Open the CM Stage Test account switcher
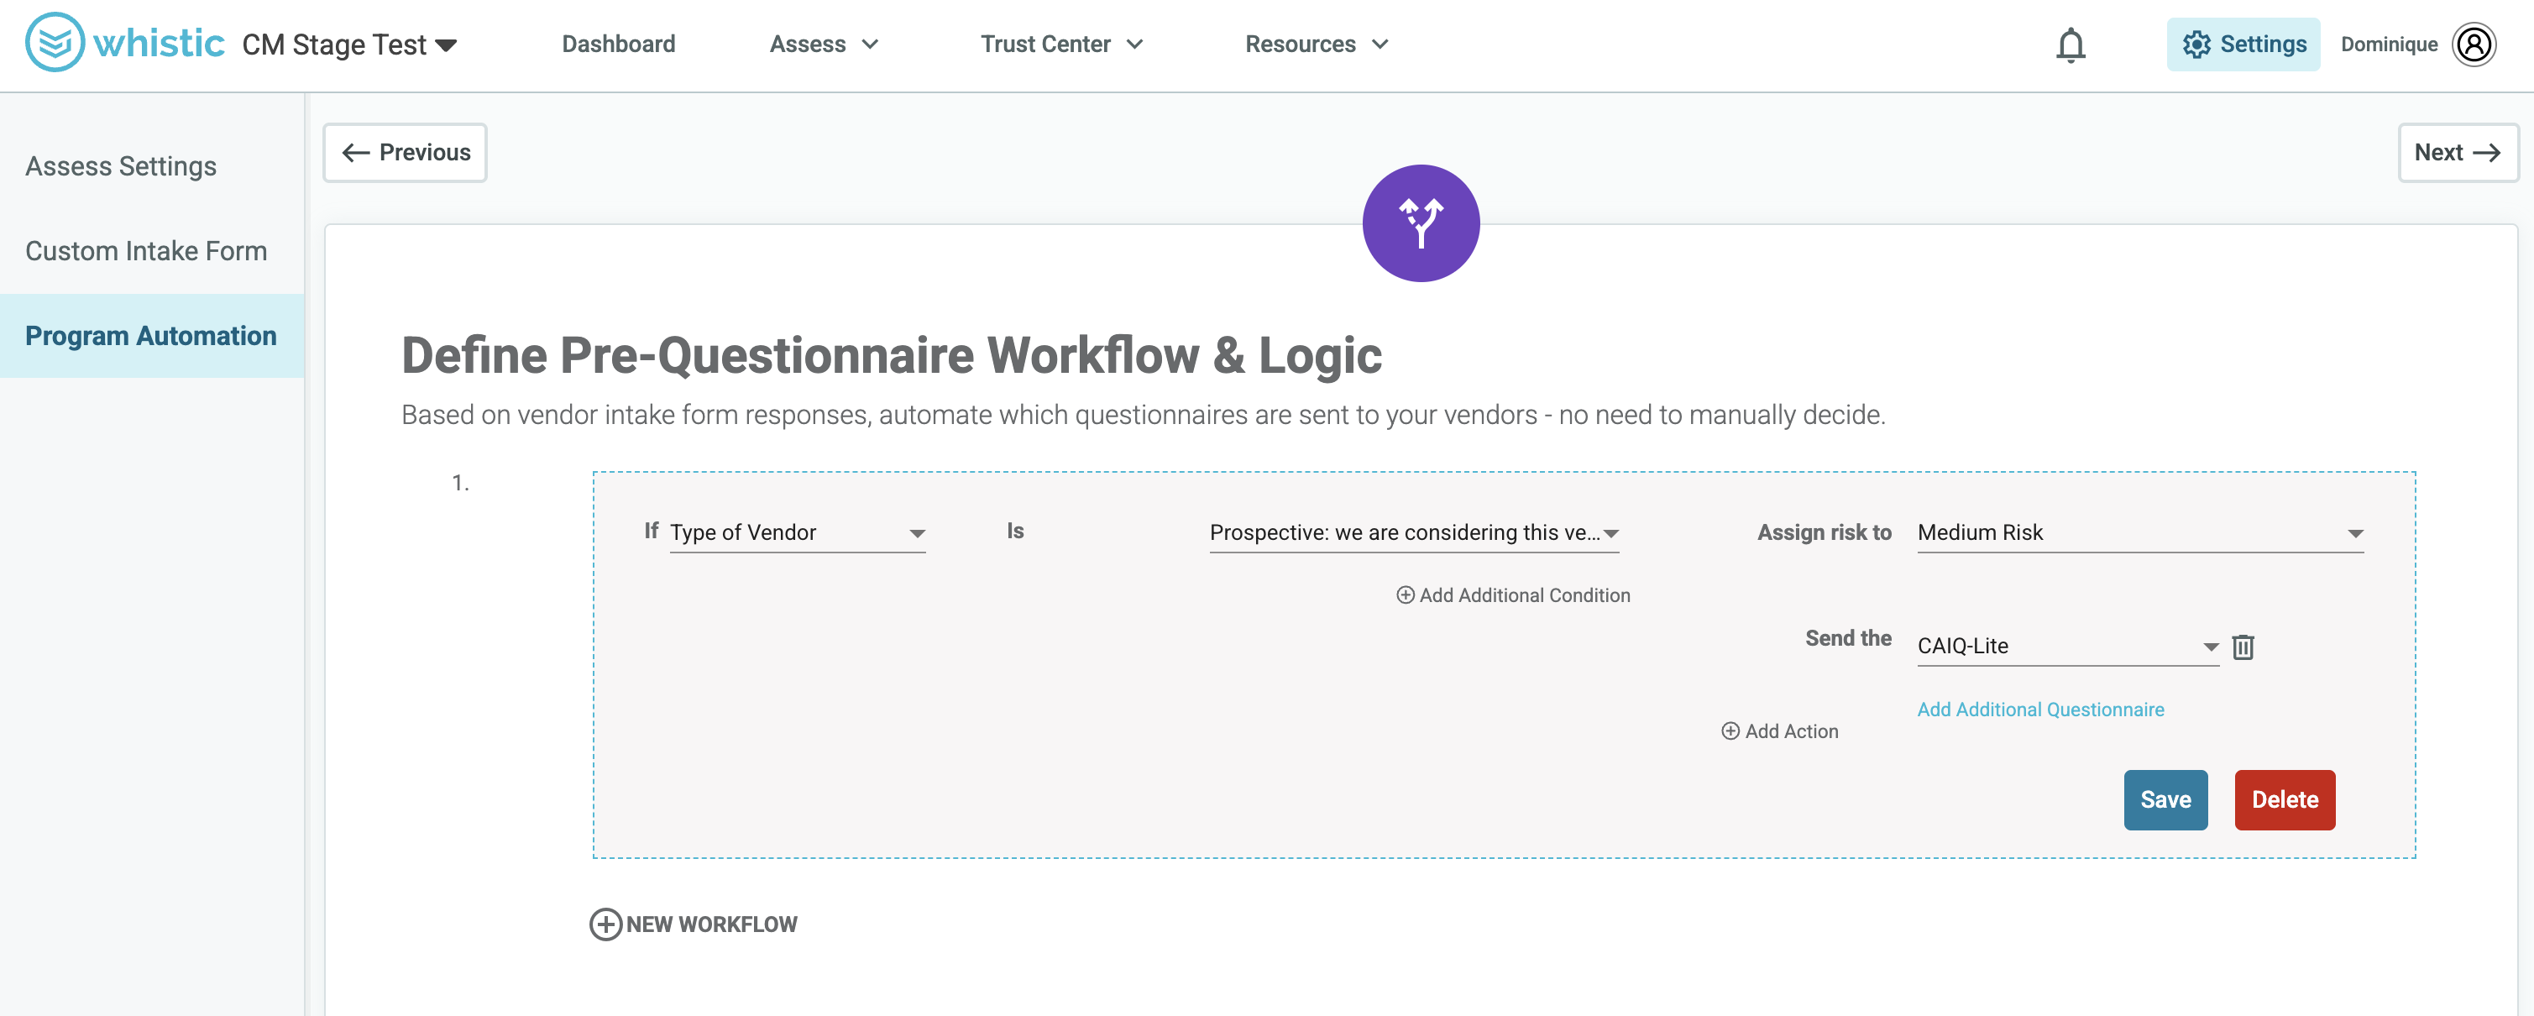 coord(349,45)
